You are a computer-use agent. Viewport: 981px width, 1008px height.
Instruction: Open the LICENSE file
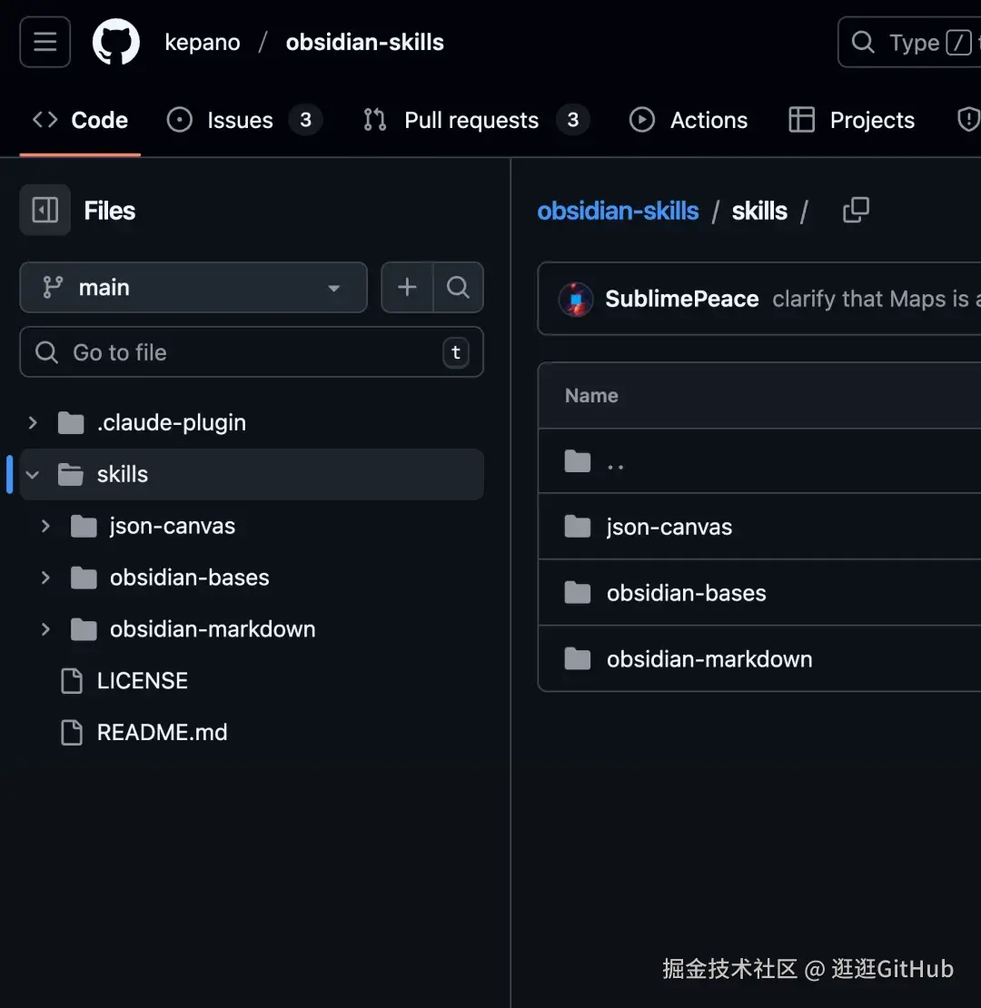(142, 681)
